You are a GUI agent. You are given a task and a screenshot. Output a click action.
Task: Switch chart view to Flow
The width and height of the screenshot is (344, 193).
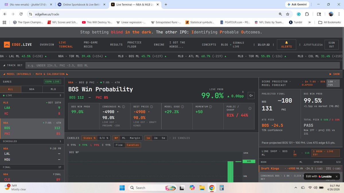click(119, 145)
